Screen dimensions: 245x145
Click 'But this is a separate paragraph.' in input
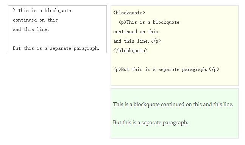[56, 48]
